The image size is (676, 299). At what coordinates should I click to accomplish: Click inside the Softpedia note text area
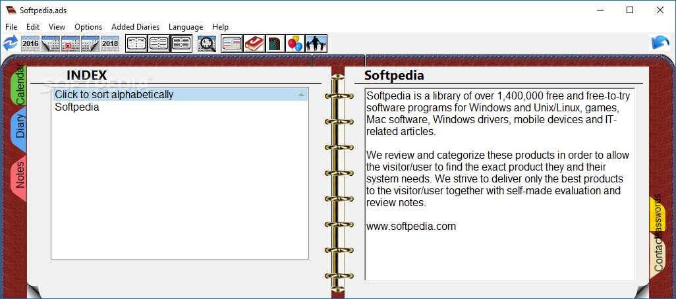click(499, 184)
